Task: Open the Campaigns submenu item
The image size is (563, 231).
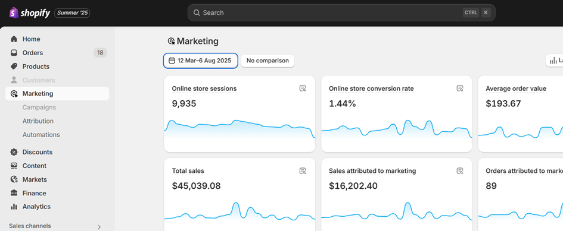Action: tap(39, 107)
